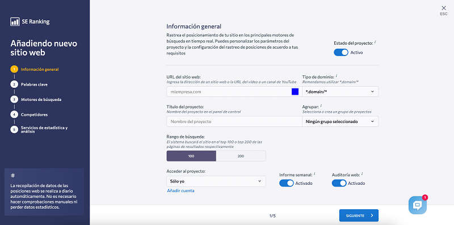Open the Sólo yo access dropdown

tap(216, 181)
